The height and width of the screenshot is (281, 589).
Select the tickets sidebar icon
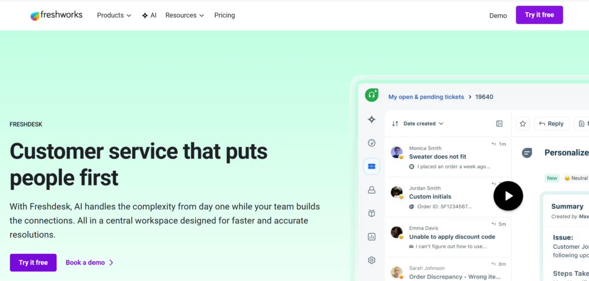tap(372, 166)
